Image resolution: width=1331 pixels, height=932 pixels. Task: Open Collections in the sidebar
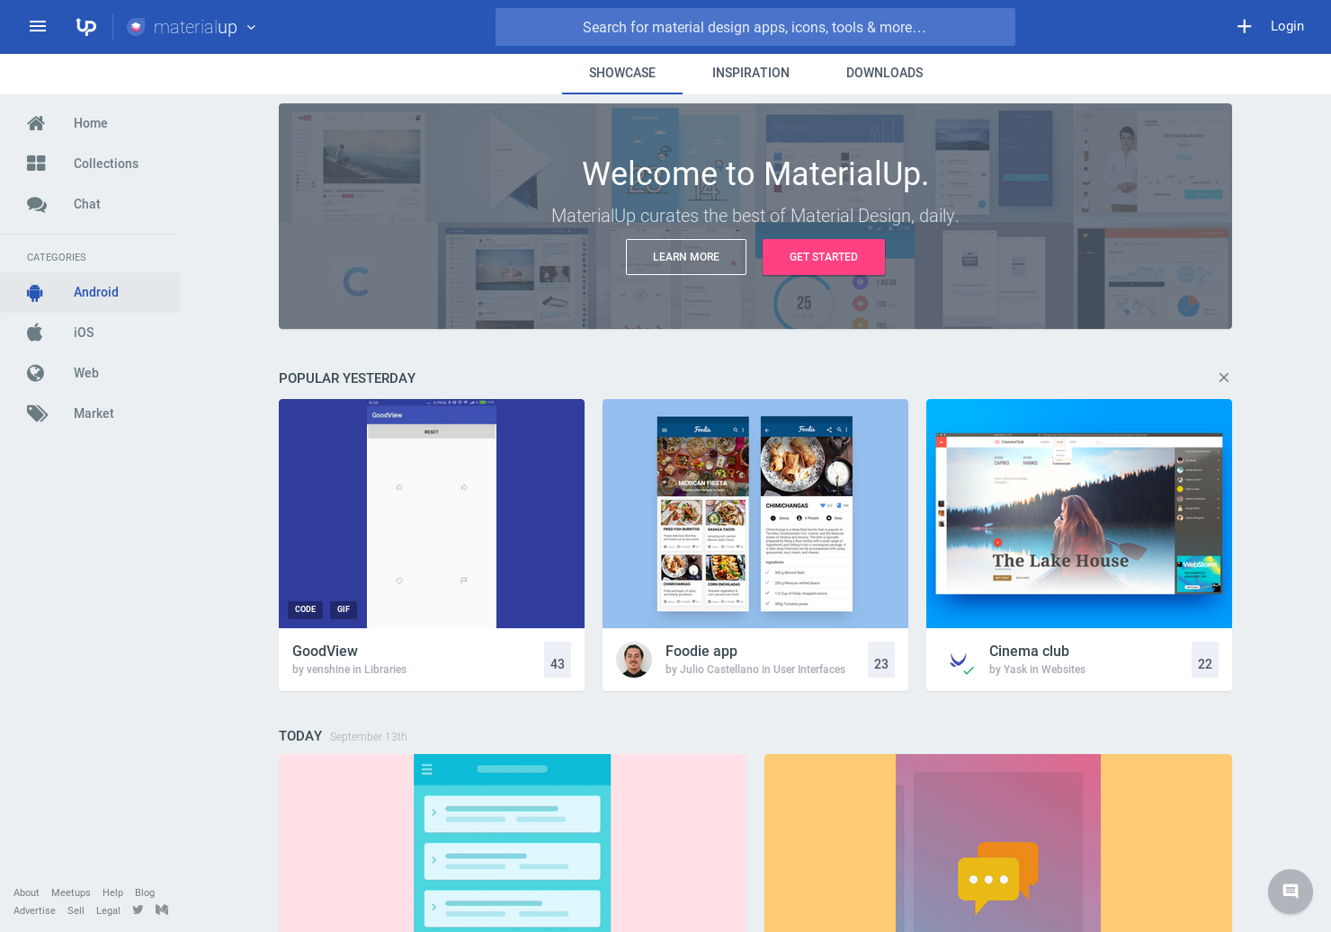pos(90,164)
